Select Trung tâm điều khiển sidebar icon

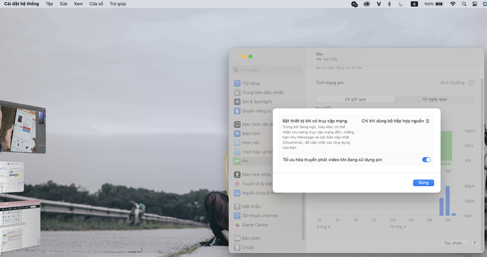[x=237, y=92]
